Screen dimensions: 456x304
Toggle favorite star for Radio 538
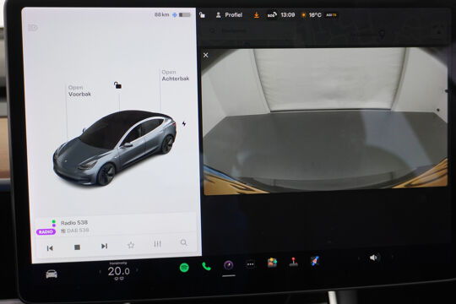coord(131,245)
